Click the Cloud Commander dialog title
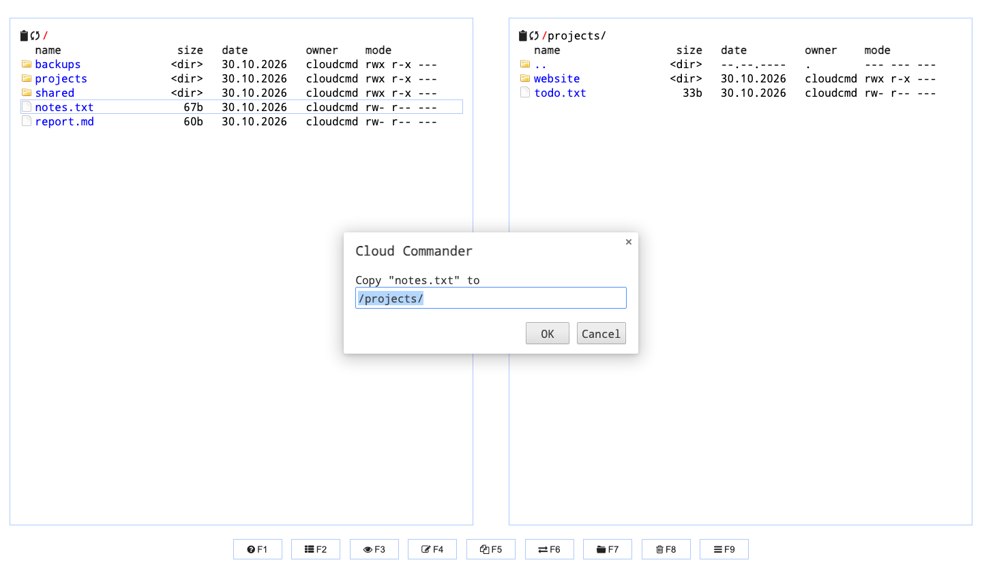Image resolution: width=982 pixels, height=586 pixels. [x=414, y=251]
